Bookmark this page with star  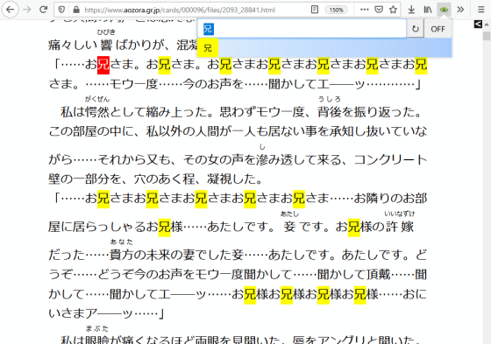point(394,10)
